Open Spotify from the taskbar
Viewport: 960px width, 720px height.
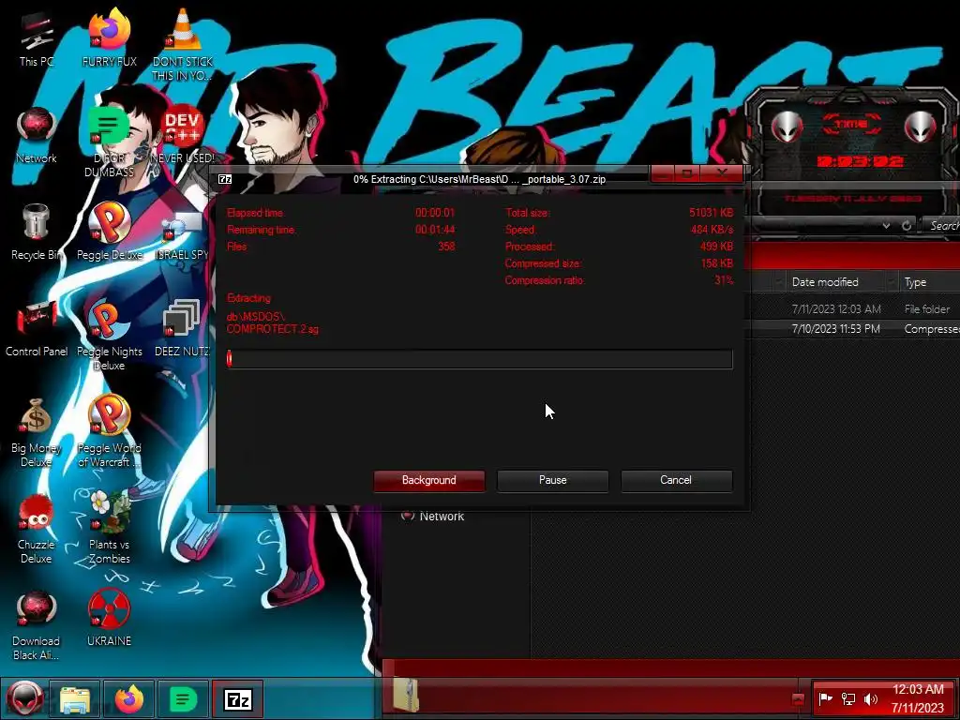pos(183,699)
